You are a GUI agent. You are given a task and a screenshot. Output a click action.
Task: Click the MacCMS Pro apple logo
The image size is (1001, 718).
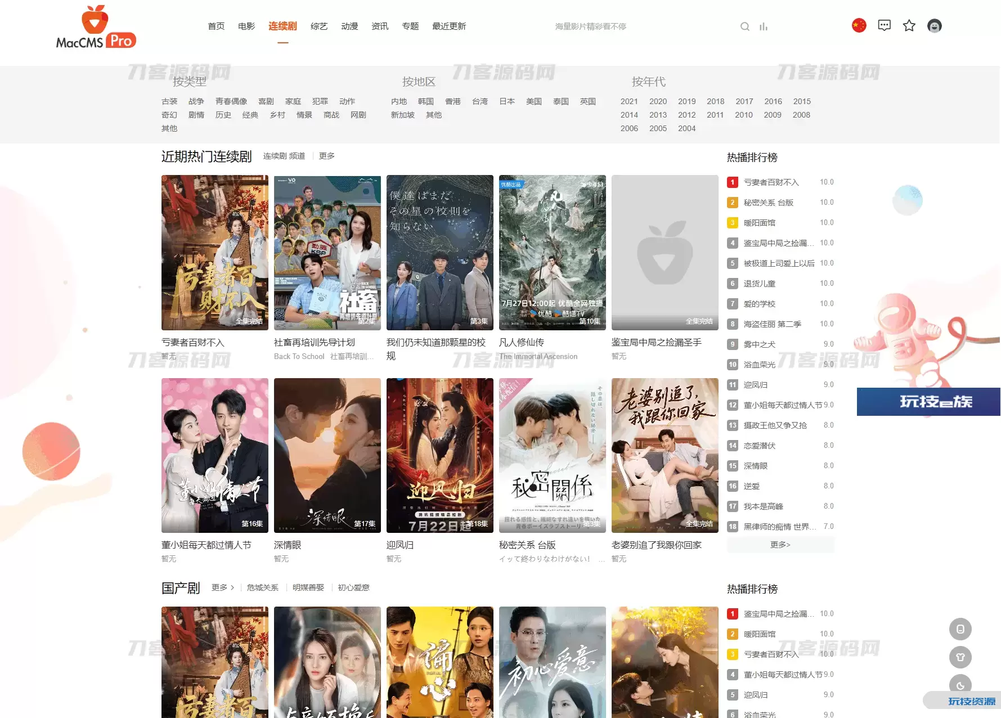click(96, 26)
